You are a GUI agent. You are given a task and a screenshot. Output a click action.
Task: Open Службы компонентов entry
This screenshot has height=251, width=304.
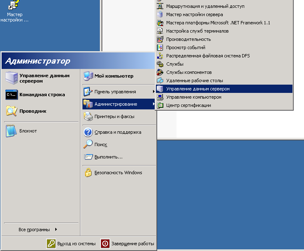click(224, 72)
